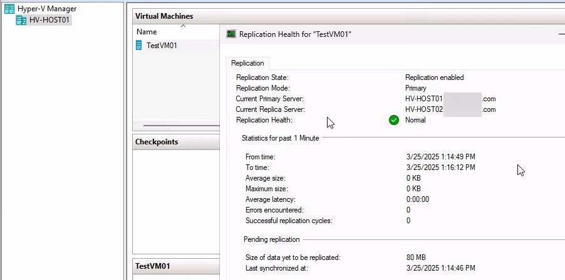The width and height of the screenshot is (565, 280).
Task: Click 'Successful replication cycles:' label
Action: 289,221
